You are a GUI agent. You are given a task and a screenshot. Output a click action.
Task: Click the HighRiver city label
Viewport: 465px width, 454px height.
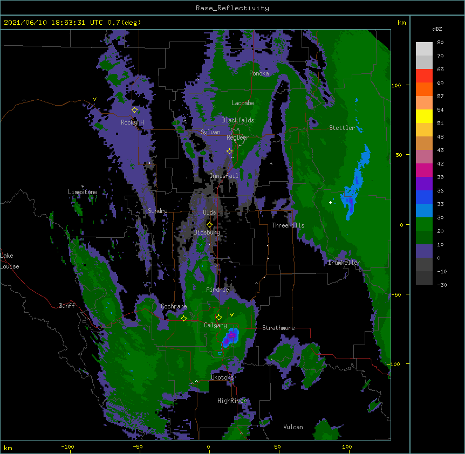pyautogui.click(x=232, y=401)
